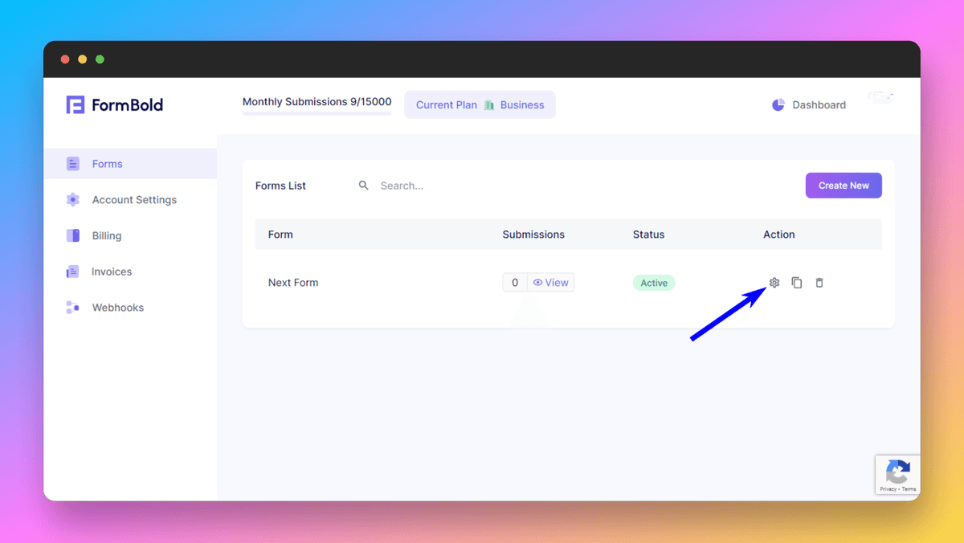Click the search magnifier icon
964x543 pixels.
pyautogui.click(x=364, y=186)
